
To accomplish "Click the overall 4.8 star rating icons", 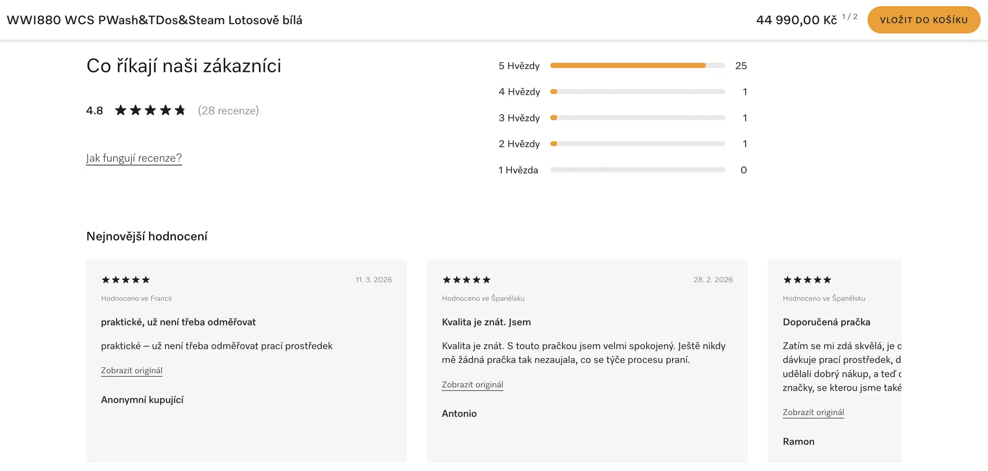I will [x=150, y=110].
